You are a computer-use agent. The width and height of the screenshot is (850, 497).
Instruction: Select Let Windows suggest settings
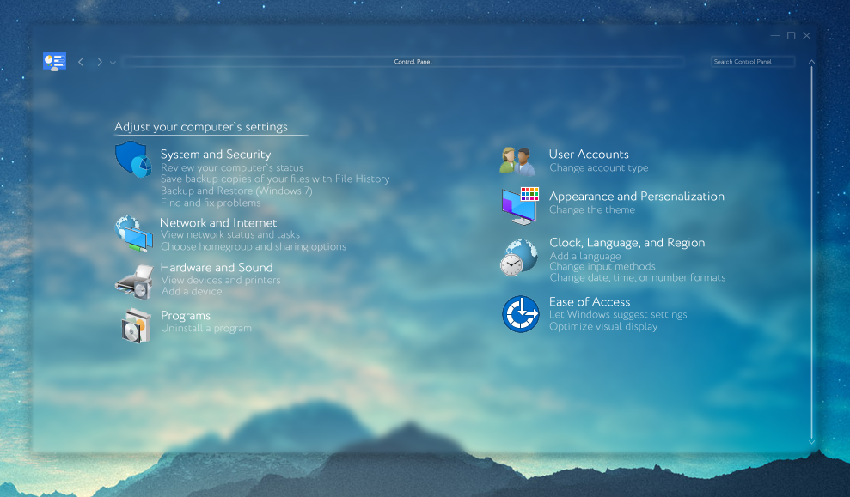click(x=618, y=314)
